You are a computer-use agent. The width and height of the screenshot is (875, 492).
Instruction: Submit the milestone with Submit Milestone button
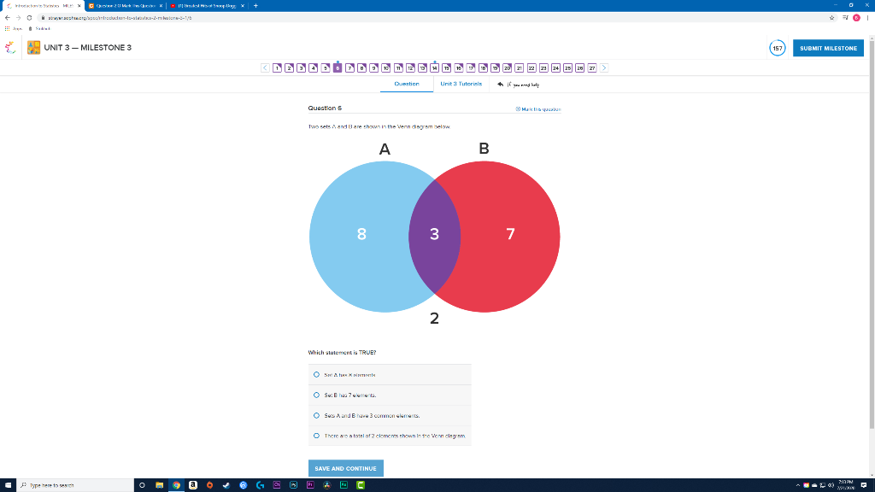[828, 48]
